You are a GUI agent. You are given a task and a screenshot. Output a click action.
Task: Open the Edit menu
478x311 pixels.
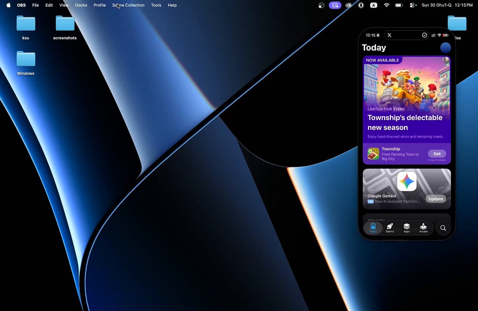pos(49,5)
